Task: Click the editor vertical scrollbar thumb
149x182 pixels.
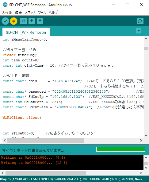Action: [146, 48]
